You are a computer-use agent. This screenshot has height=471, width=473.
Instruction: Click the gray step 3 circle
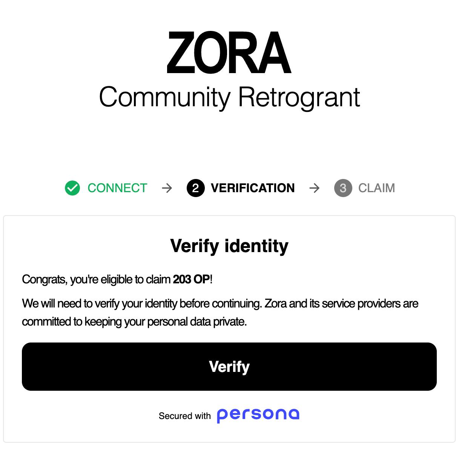coord(343,188)
